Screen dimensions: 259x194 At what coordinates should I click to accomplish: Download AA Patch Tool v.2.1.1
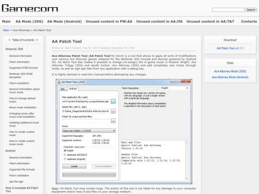click(x=230, y=48)
